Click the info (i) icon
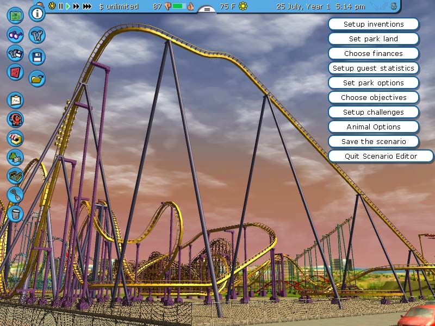 [37, 13]
